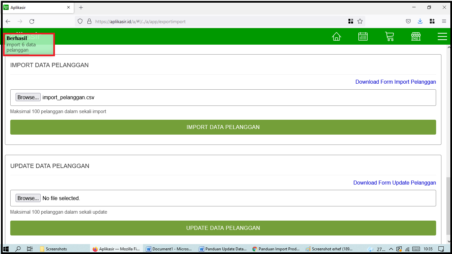
Task: Show hidden system tray icons
Action: 391,249
